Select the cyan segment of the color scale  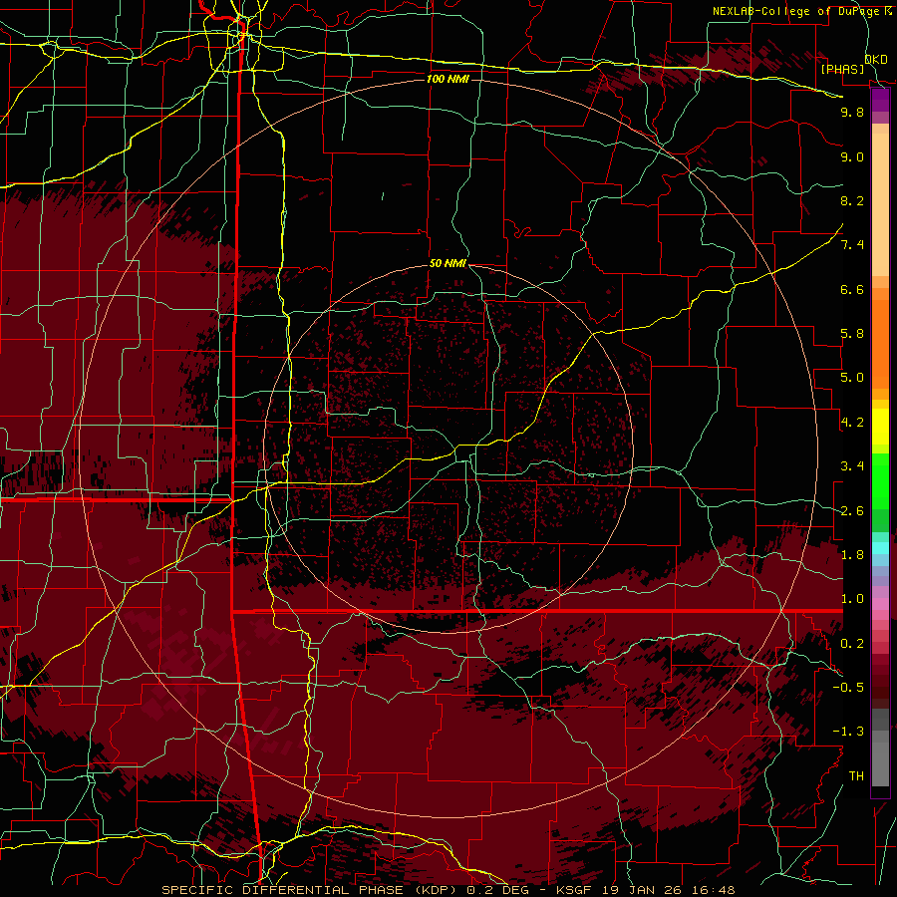coord(880,548)
